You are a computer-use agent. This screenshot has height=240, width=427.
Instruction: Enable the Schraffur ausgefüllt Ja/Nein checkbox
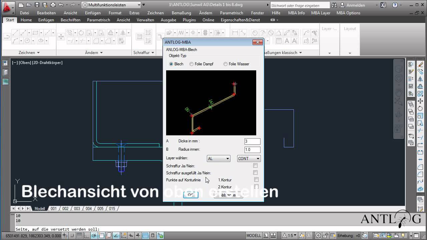(x=255, y=173)
